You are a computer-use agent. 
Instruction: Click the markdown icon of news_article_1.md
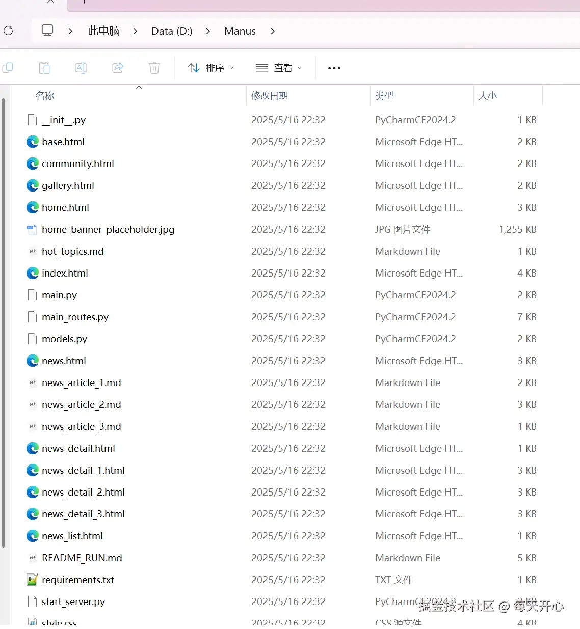32,382
